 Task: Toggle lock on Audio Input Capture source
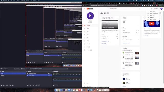[x=50, y=73]
